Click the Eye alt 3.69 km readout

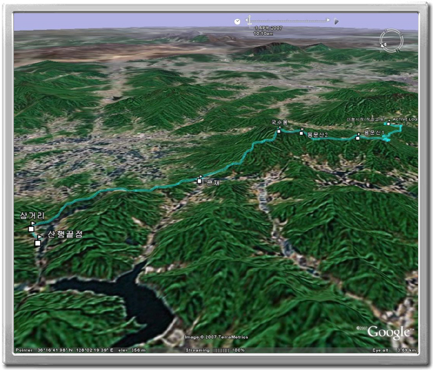tap(394, 350)
